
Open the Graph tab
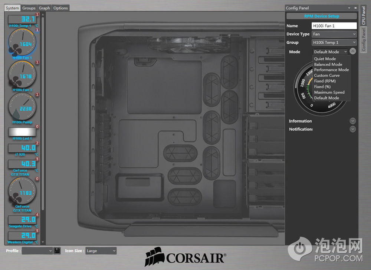coord(45,8)
